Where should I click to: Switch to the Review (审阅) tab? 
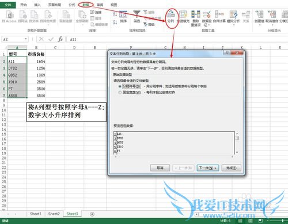[100, 5]
